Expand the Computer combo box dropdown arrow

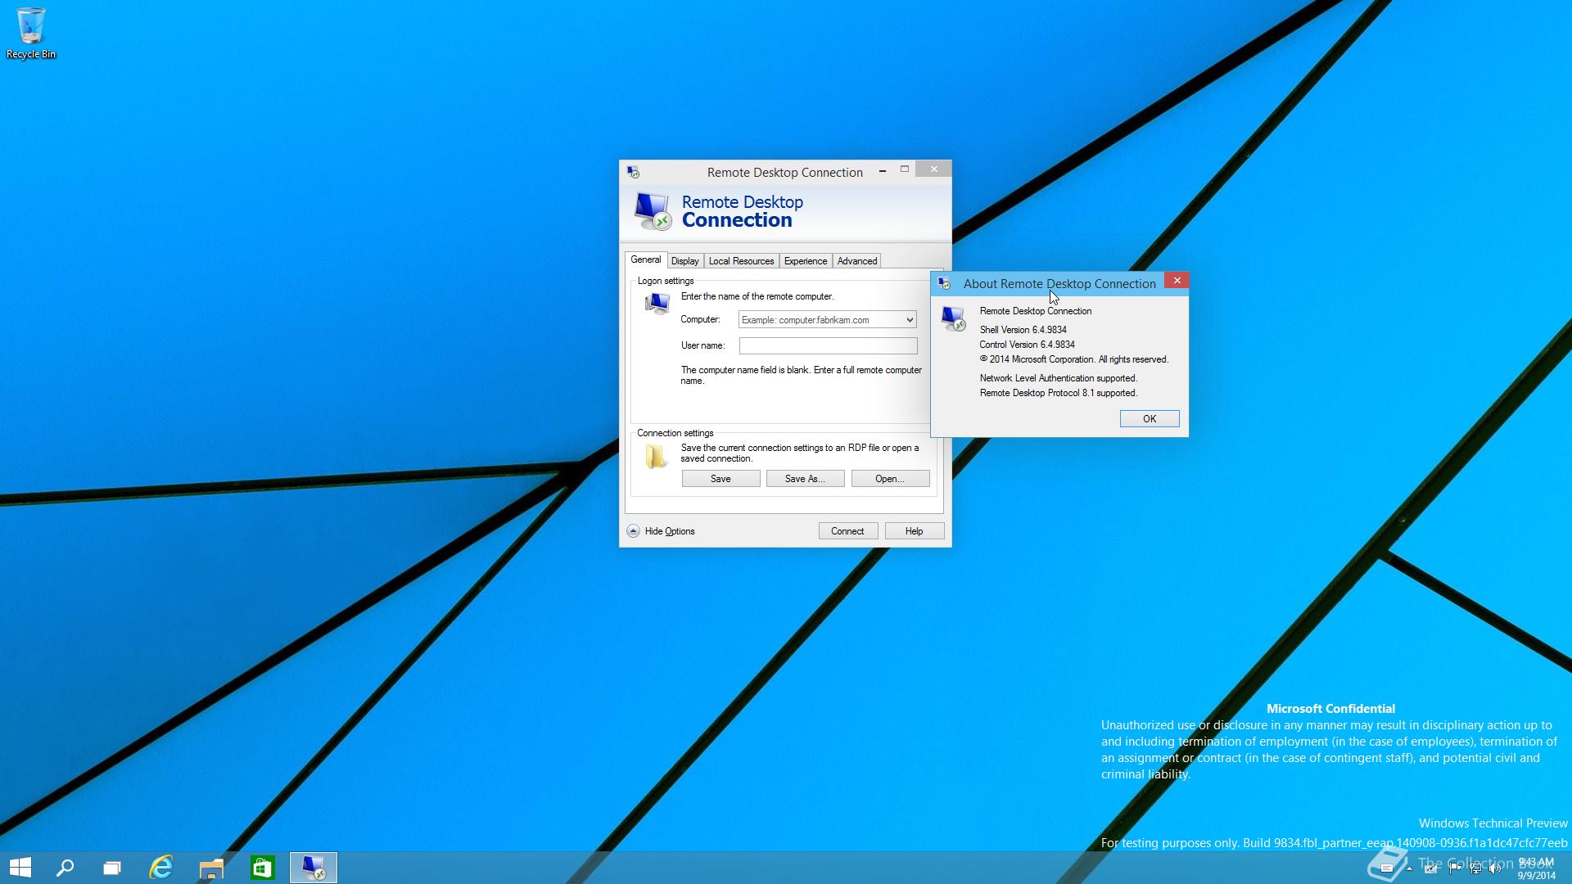tap(909, 320)
